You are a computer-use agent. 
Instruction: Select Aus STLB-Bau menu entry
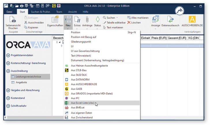[x=78, y=70]
